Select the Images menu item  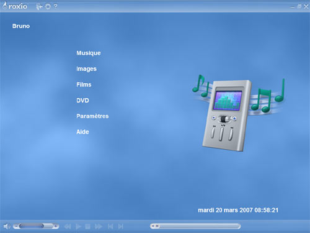click(86, 69)
